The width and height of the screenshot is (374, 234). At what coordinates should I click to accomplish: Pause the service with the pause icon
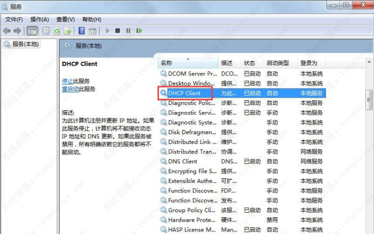[x=129, y=30]
